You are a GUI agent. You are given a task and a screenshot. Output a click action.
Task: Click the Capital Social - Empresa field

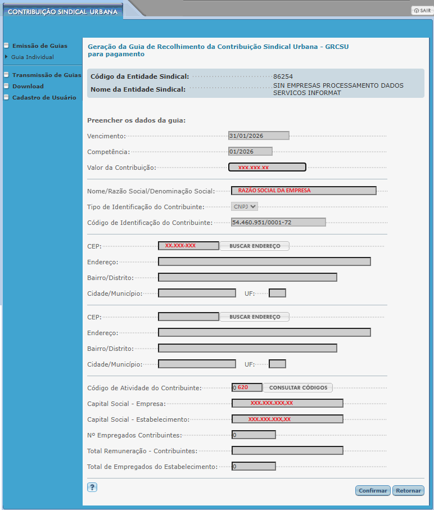(x=287, y=403)
